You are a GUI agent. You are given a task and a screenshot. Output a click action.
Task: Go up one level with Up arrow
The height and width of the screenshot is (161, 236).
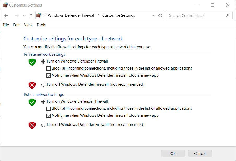point(31,16)
